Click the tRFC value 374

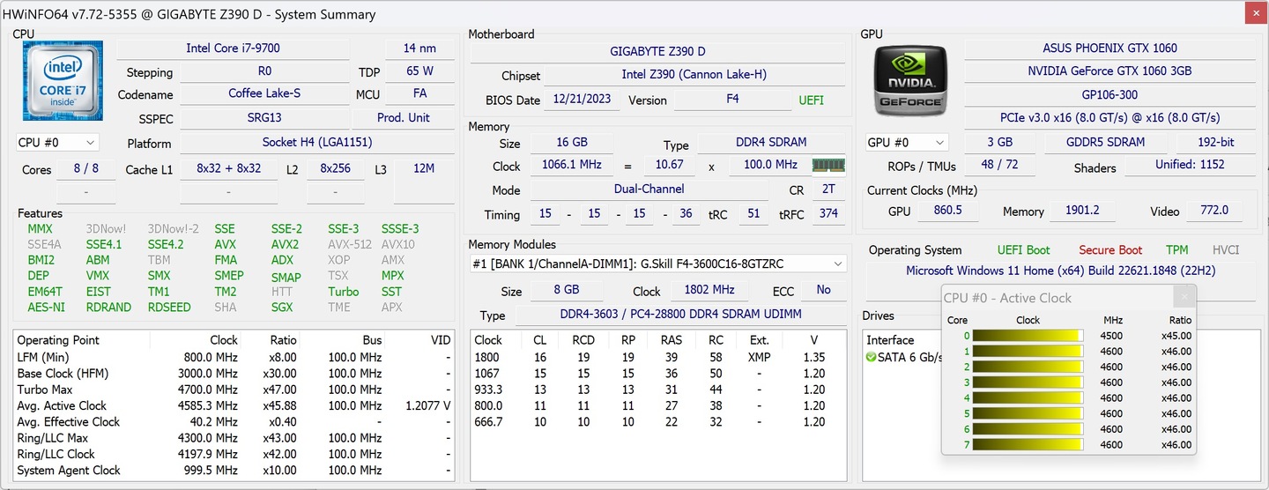[x=828, y=214]
